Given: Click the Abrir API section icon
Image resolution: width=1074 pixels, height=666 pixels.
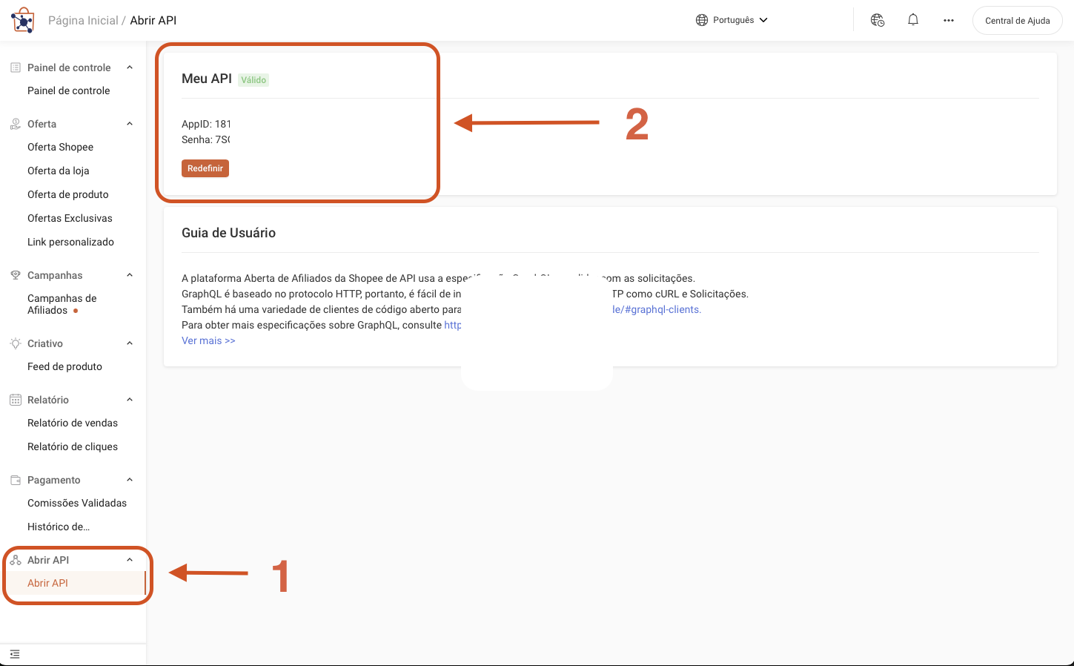Looking at the screenshot, I should tap(16, 560).
